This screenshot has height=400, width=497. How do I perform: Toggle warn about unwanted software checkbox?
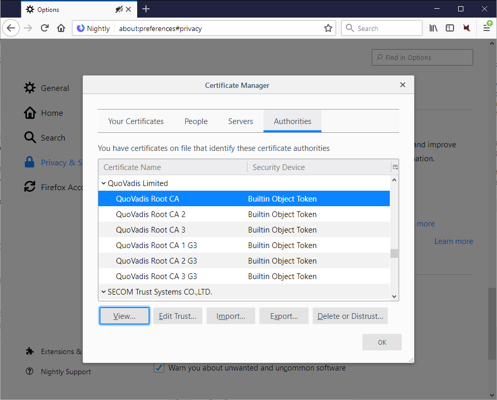tap(159, 368)
